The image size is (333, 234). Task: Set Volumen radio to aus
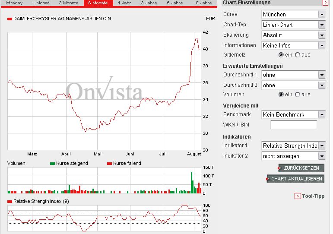tap(298, 95)
